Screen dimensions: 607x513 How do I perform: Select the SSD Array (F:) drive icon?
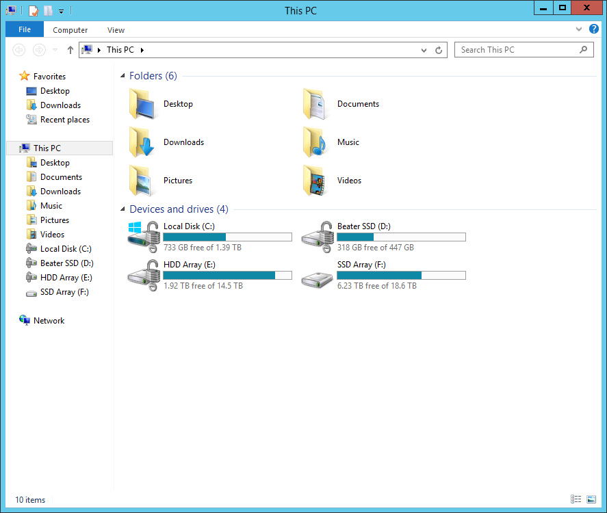pos(318,279)
